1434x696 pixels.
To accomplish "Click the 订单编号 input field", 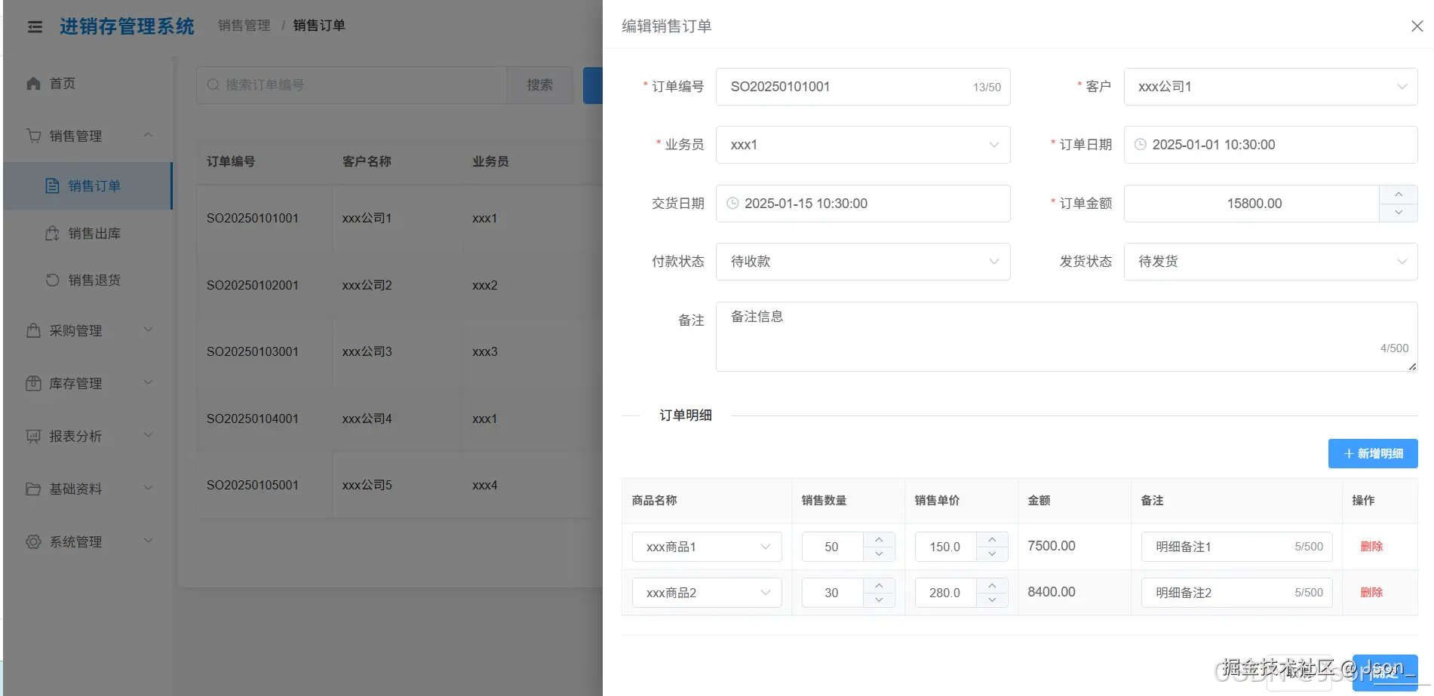I will coord(863,87).
